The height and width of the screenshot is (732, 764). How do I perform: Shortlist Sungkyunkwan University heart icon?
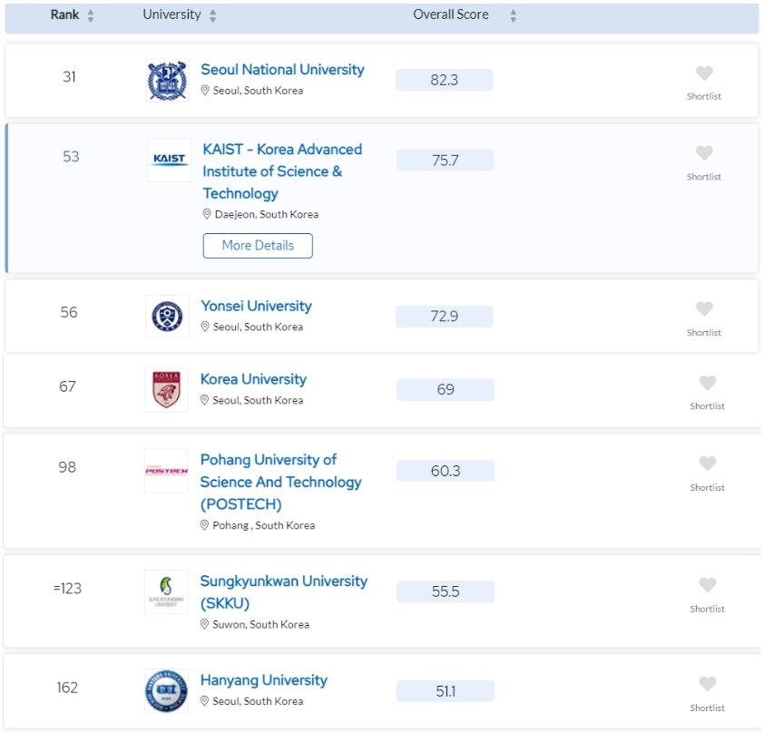coord(708,585)
